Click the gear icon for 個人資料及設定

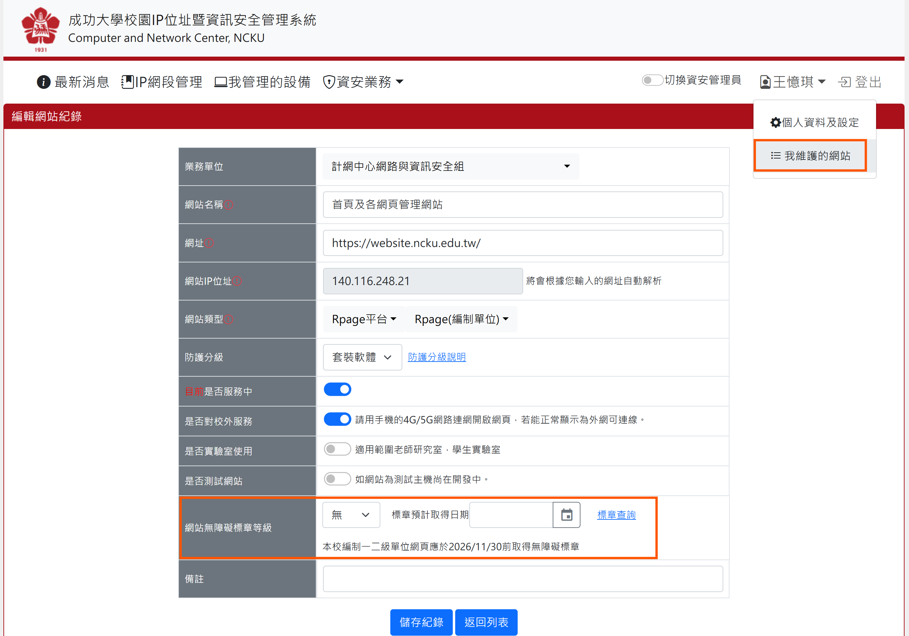[775, 122]
